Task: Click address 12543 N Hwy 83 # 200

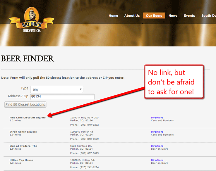Action: pos(84,118)
